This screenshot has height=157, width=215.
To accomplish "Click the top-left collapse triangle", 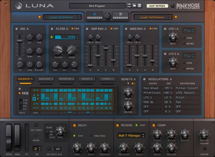I will [6, 4].
